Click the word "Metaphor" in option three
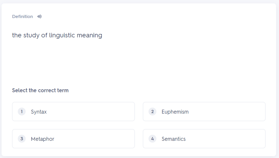Viewport: 279px width, 158px height. click(43, 139)
